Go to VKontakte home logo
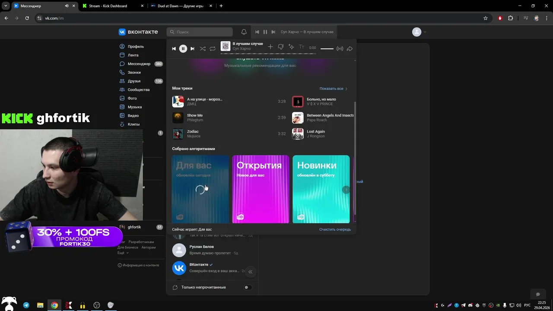553x311 pixels. pos(138,32)
